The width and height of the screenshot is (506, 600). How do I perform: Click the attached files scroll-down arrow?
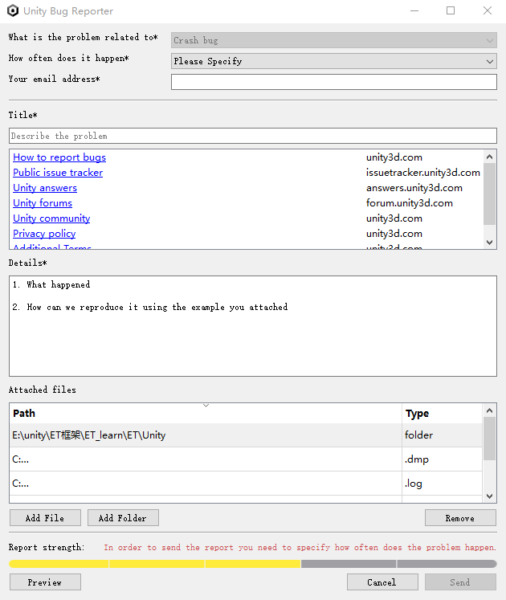click(489, 496)
